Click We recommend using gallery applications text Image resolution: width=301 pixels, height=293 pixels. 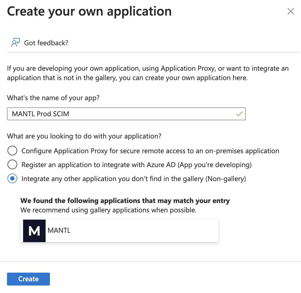[x=108, y=210]
